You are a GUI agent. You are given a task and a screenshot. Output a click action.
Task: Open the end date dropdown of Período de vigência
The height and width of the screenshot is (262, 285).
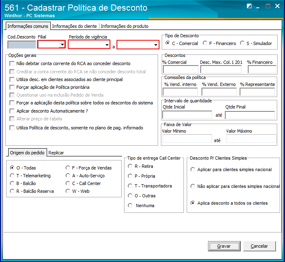tap(156, 45)
